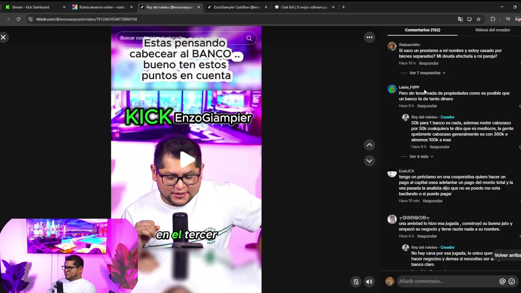The width and height of the screenshot is (521, 293).
Task: Reply to EvairJCA's comment
Action: [433, 201]
